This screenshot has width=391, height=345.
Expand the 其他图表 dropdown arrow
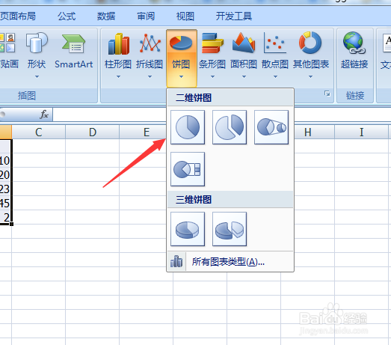tap(311, 77)
